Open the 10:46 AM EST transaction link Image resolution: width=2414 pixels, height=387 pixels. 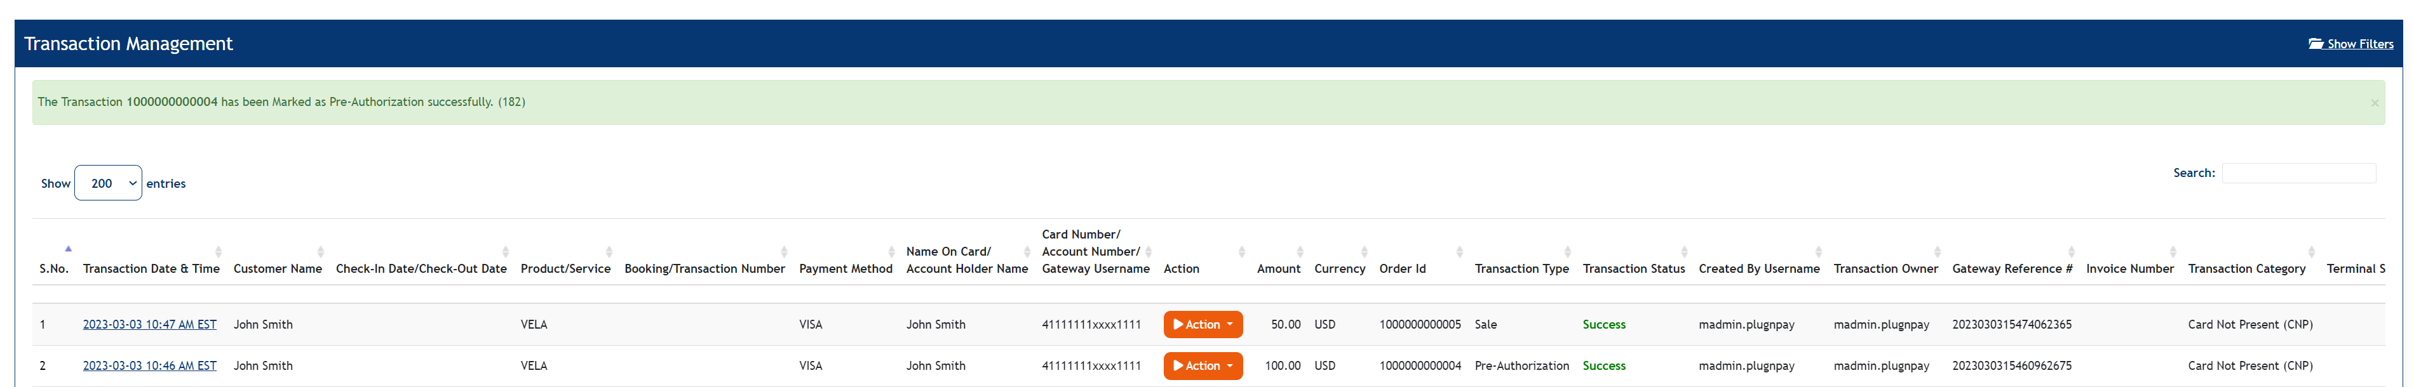pos(149,365)
